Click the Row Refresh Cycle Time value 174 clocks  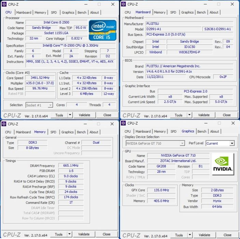pos(71,197)
